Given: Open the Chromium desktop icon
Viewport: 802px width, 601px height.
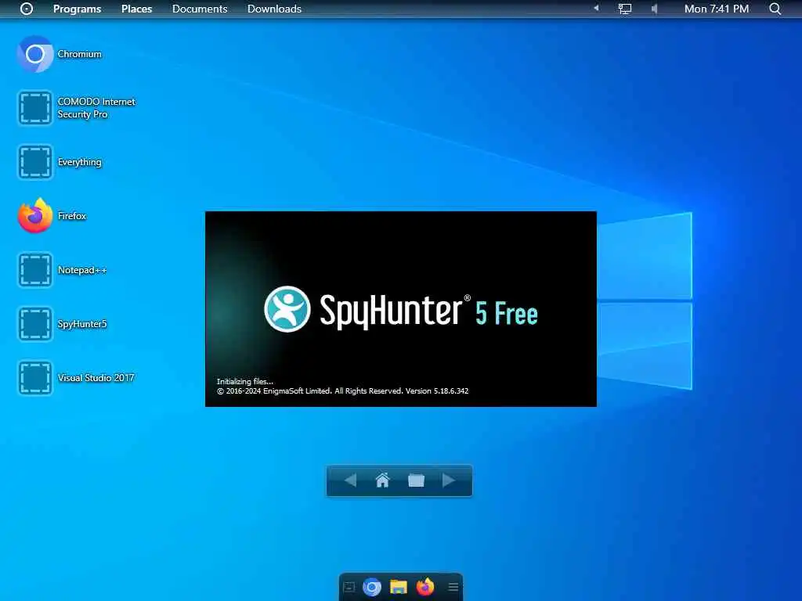Looking at the screenshot, I should pos(34,54).
